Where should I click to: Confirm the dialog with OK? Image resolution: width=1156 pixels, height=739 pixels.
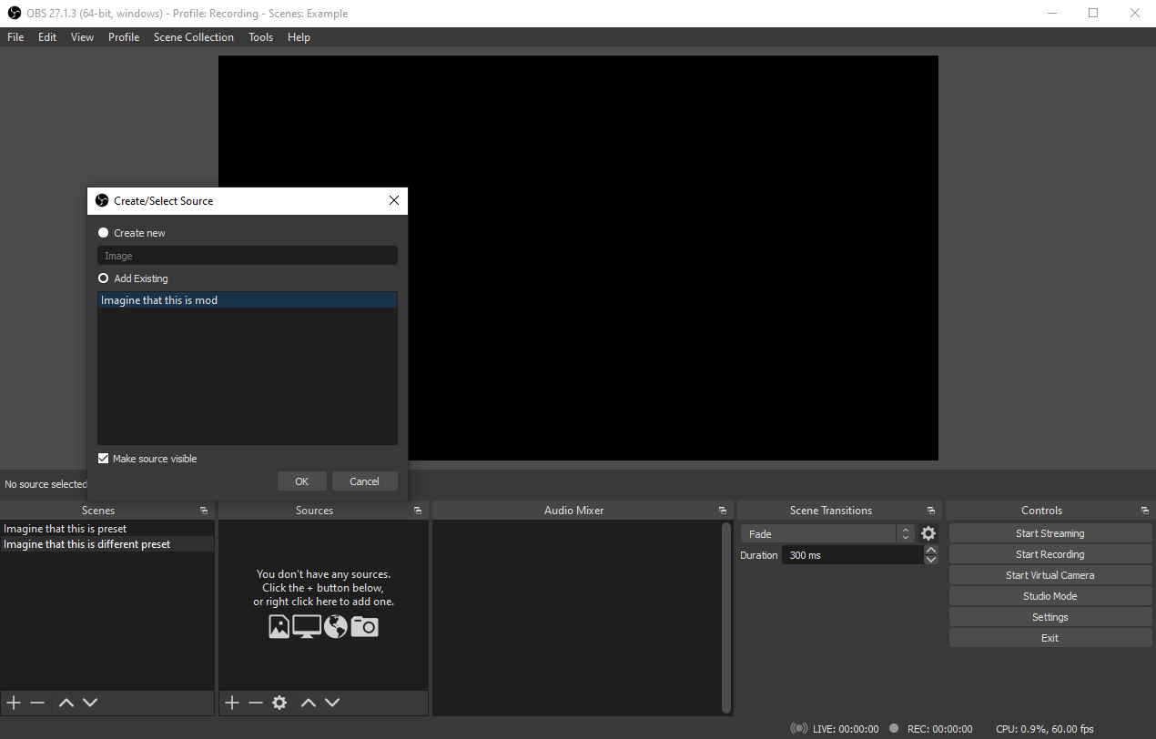(x=301, y=481)
